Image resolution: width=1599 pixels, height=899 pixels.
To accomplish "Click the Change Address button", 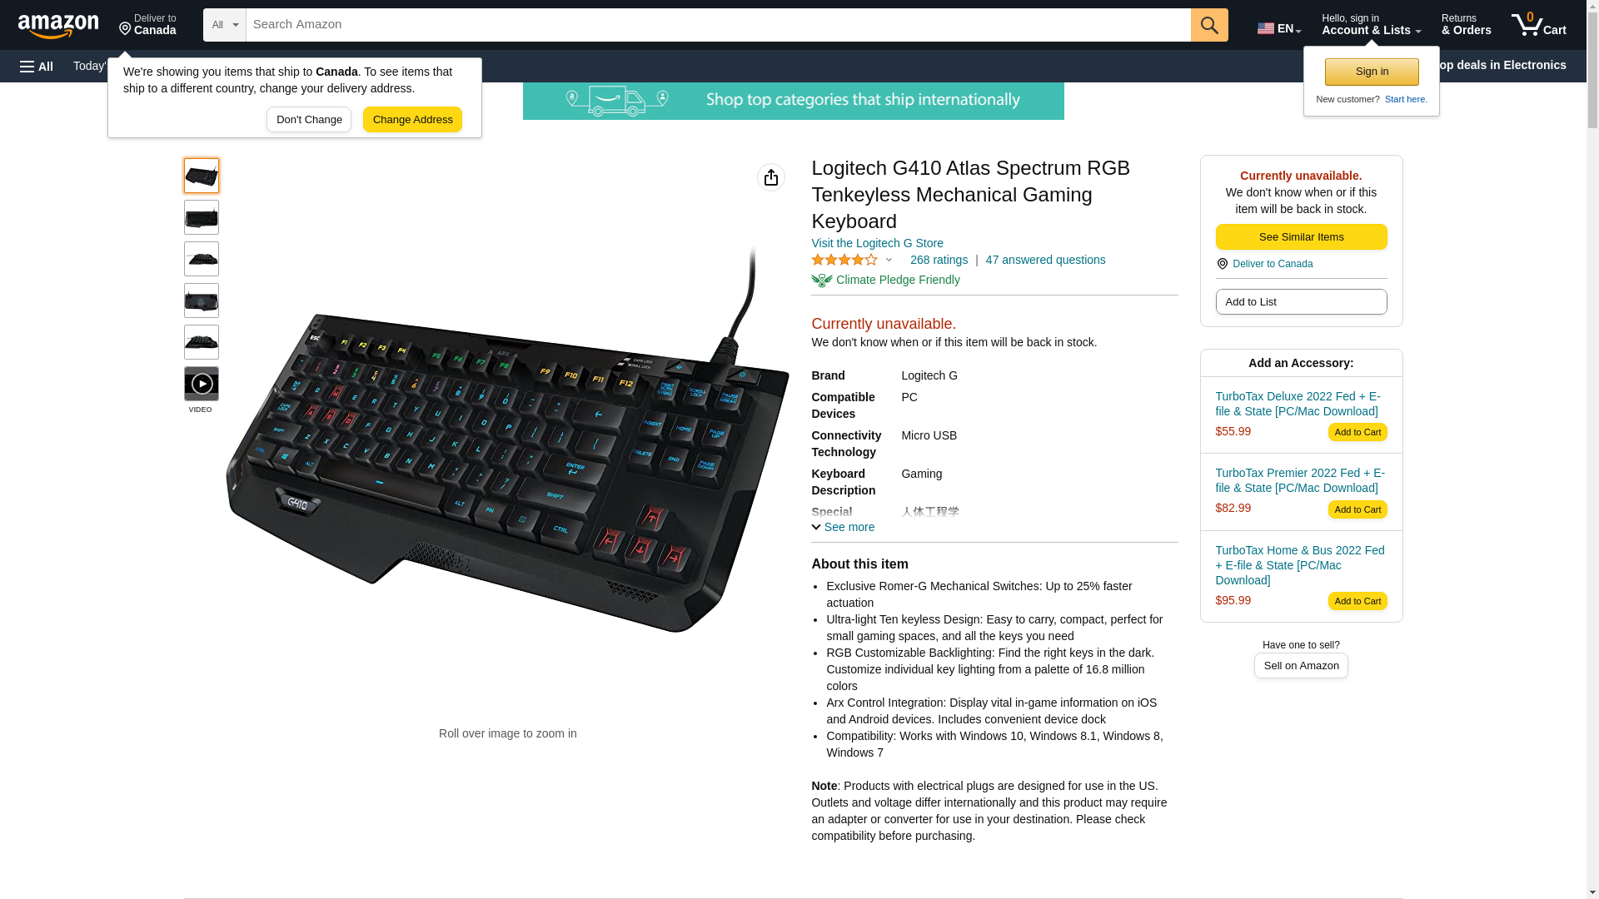I will click(x=412, y=119).
